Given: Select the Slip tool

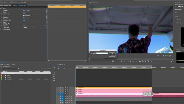Looking at the screenshot, I should click(54, 74).
